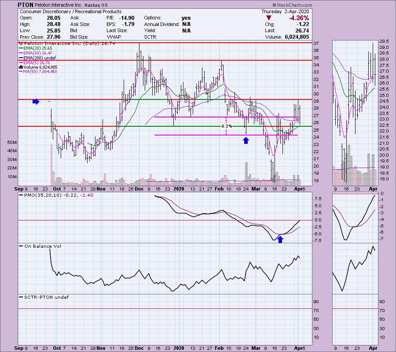This screenshot has height=352, width=396.
Task: Click the pink EMA(5) legend line marker
Action: click(21, 62)
